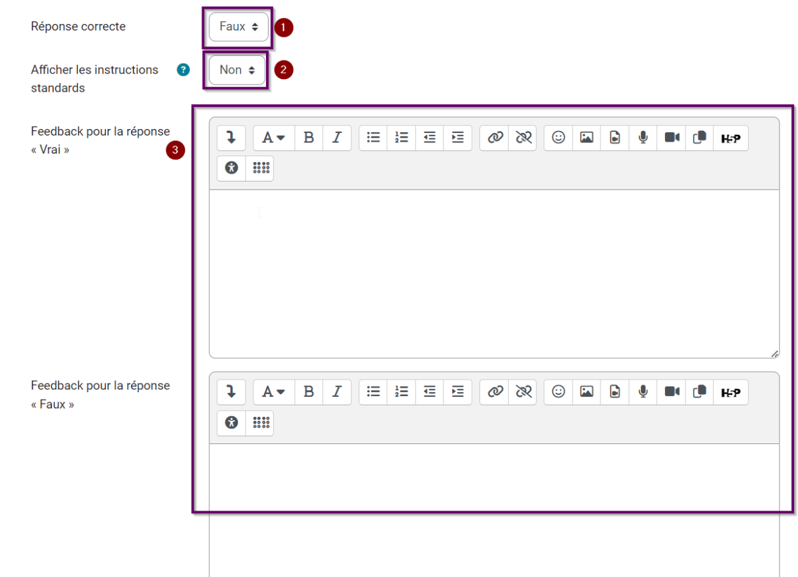Collapse toolbar rows in 'Vrai' feedback editor

pos(231,138)
